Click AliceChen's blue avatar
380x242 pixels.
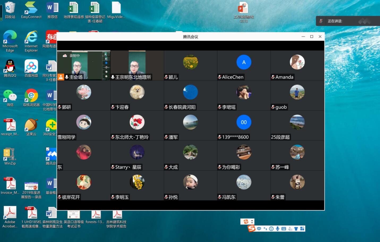click(x=244, y=62)
